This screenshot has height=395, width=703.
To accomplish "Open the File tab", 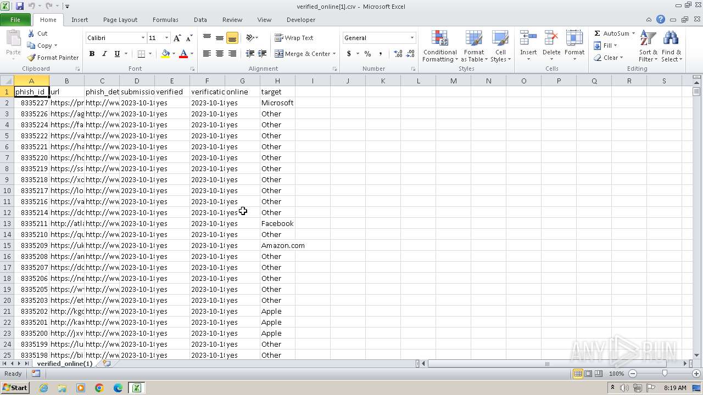I will click(15, 20).
